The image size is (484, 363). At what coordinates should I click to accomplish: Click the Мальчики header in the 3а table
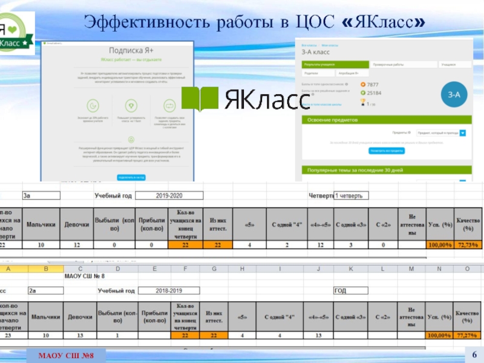(41, 224)
